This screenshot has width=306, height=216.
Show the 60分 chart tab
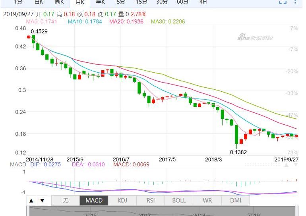(182, 2)
